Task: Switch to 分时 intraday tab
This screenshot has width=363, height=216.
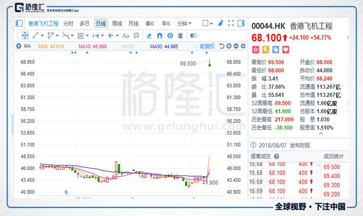Action: (68, 23)
